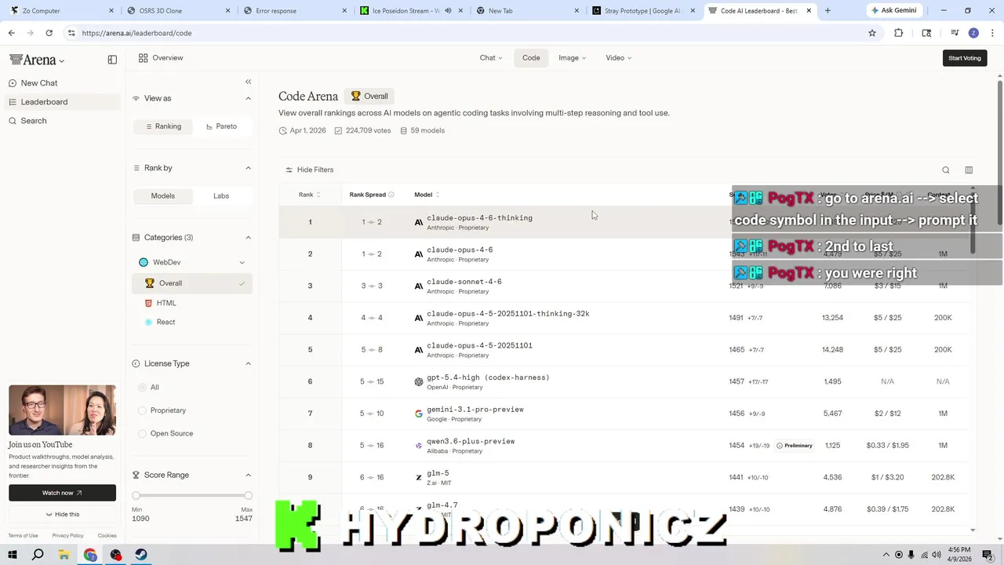
Task: Click the Score Range minimum slider handle
Action: [136, 496]
